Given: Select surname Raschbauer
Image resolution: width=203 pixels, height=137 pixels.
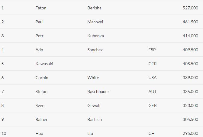Looking at the screenshot, I should point(98,92).
